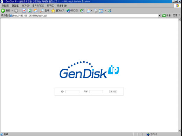Open Favorites with the star icon
This screenshot has width=182, height=136.
pos(58,11)
